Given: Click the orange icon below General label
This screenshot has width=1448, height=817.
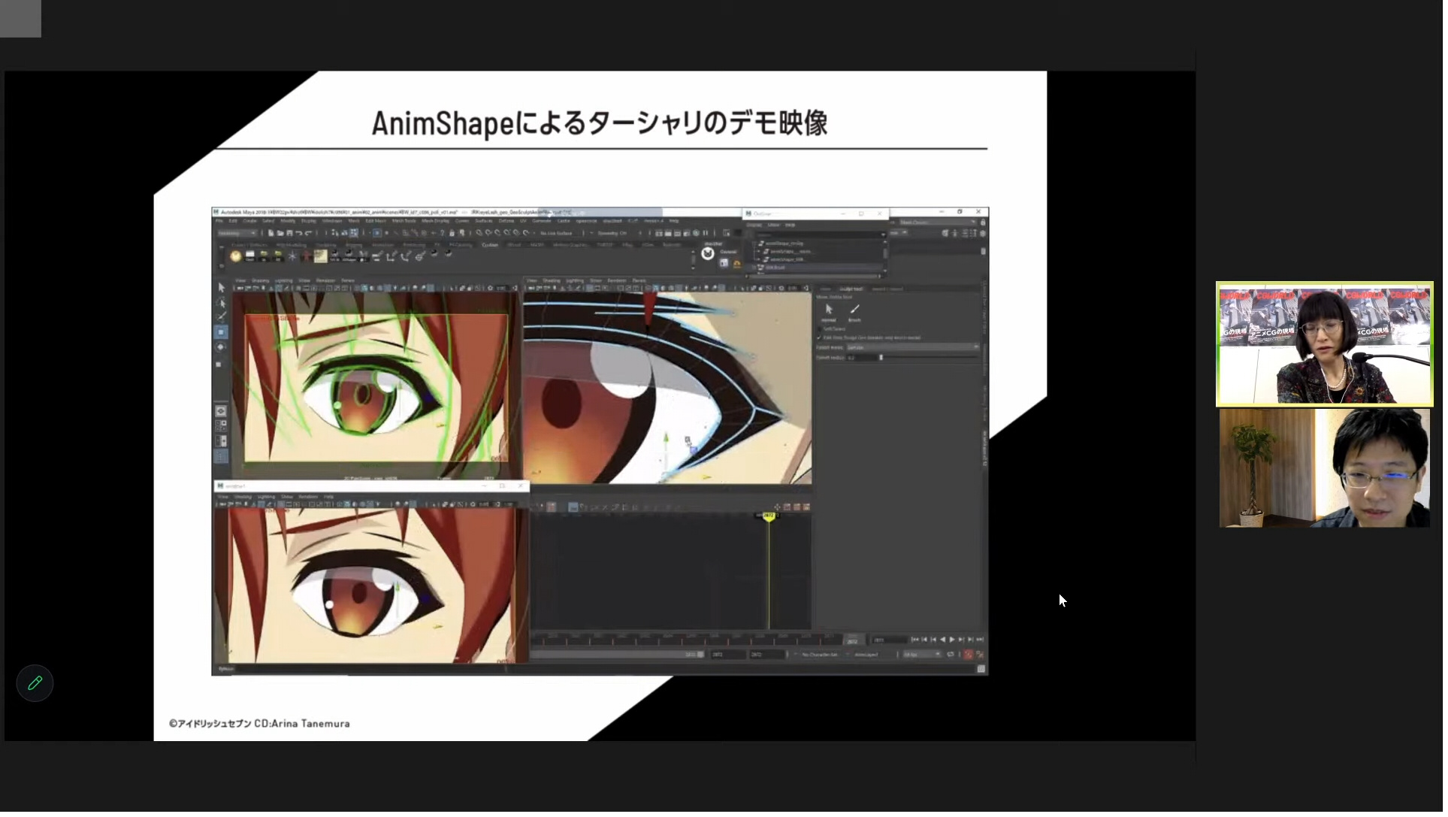Looking at the screenshot, I should 737,264.
